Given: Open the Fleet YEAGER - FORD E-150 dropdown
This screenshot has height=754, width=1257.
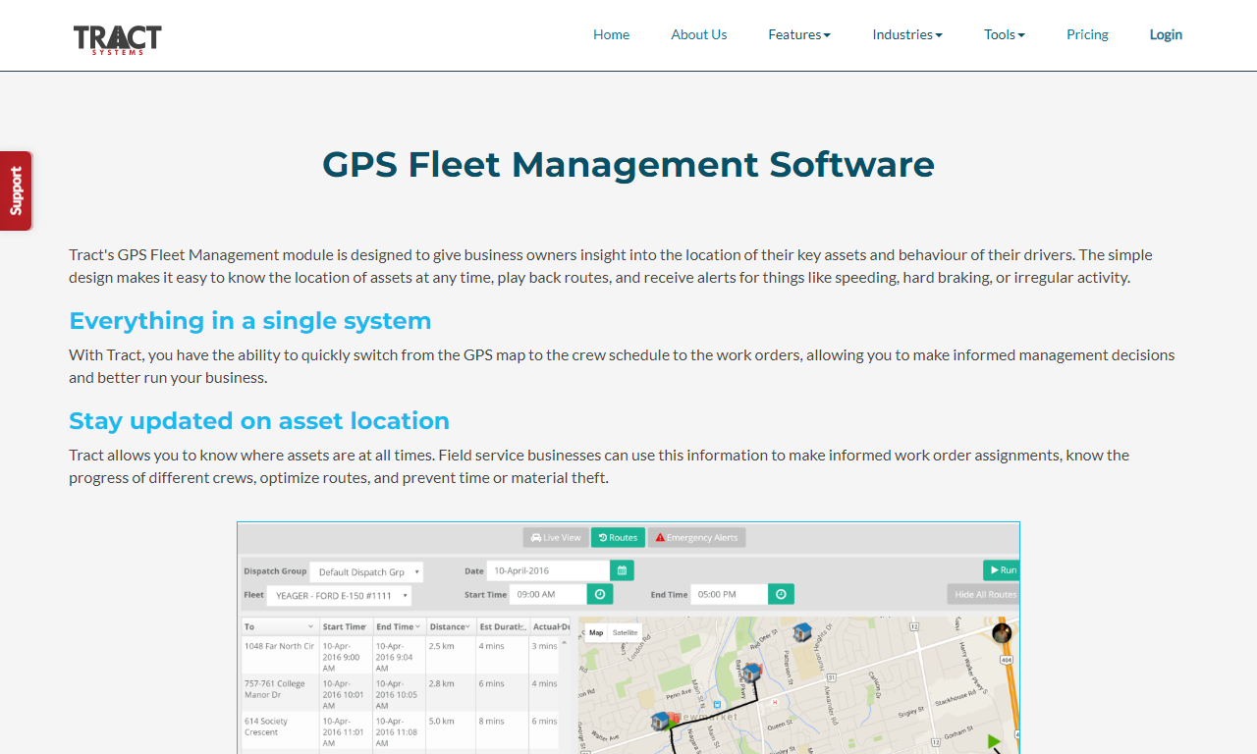Looking at the screenshot, I should [x=340, y=595].
